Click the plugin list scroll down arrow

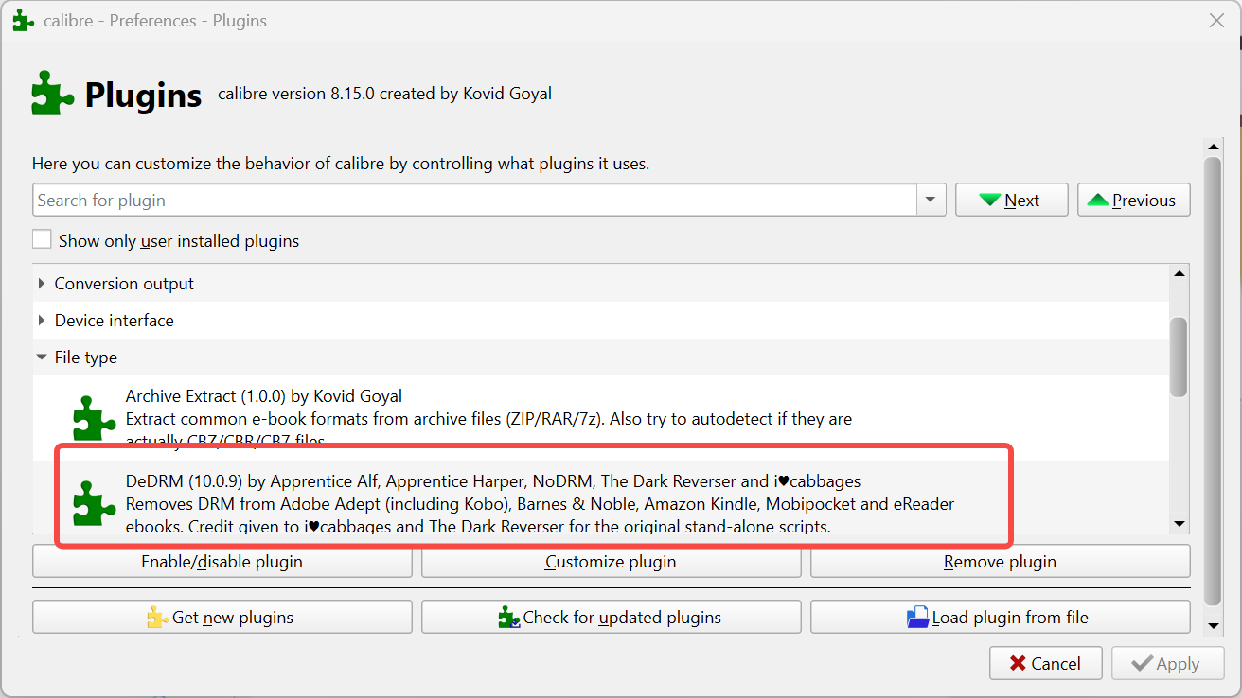coord(1179,523)
